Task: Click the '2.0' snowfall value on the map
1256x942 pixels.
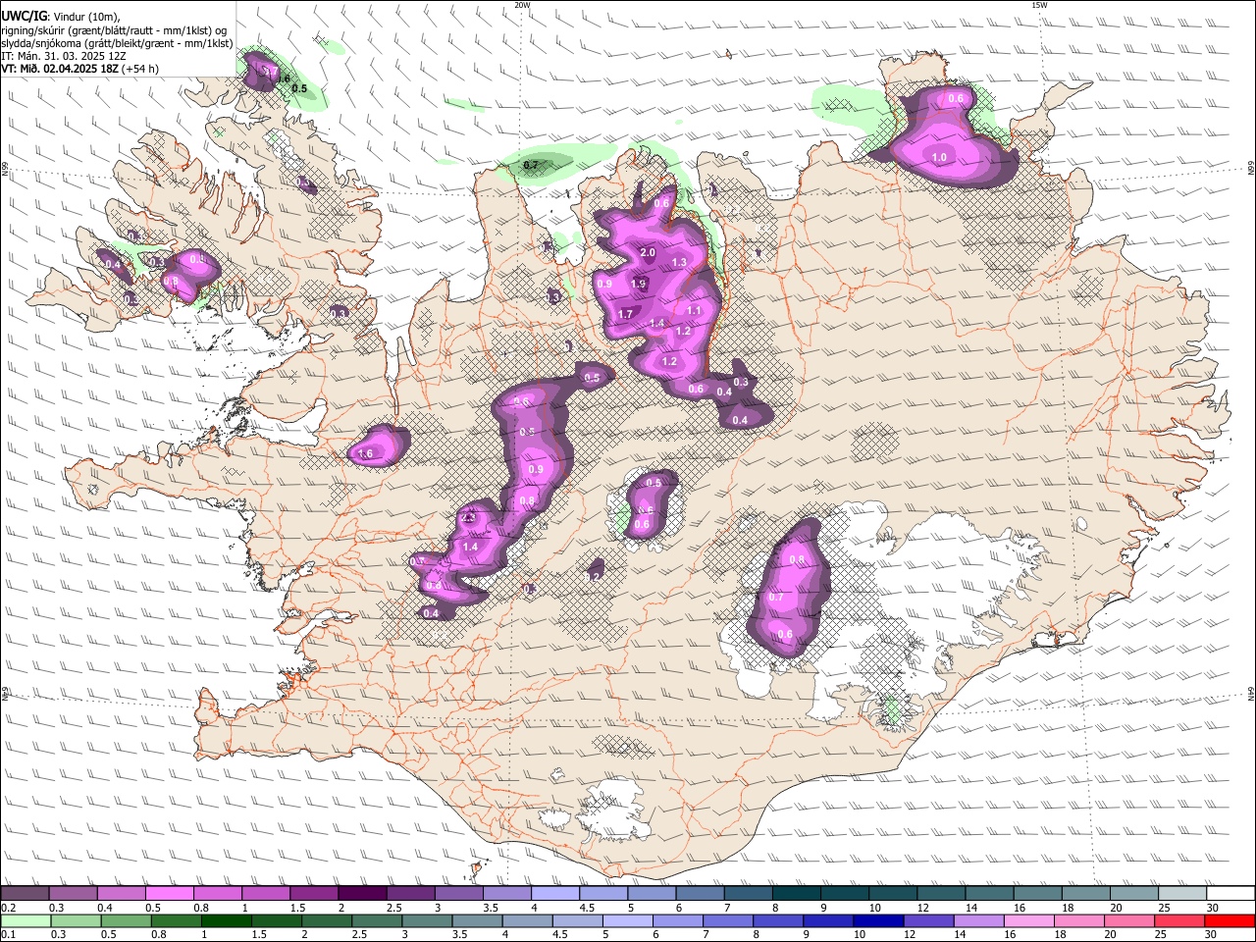Action: pos(648,253)
